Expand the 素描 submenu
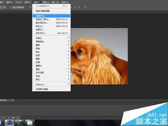The image size is (168, 126). 51,59
